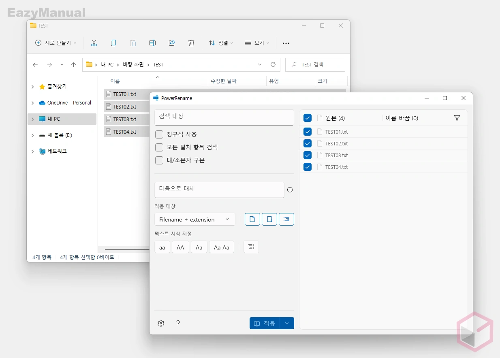Uncheck TEST01.txt in PowerRename list
The height and width of the screenshot is (358, 500).
(308, 132)
